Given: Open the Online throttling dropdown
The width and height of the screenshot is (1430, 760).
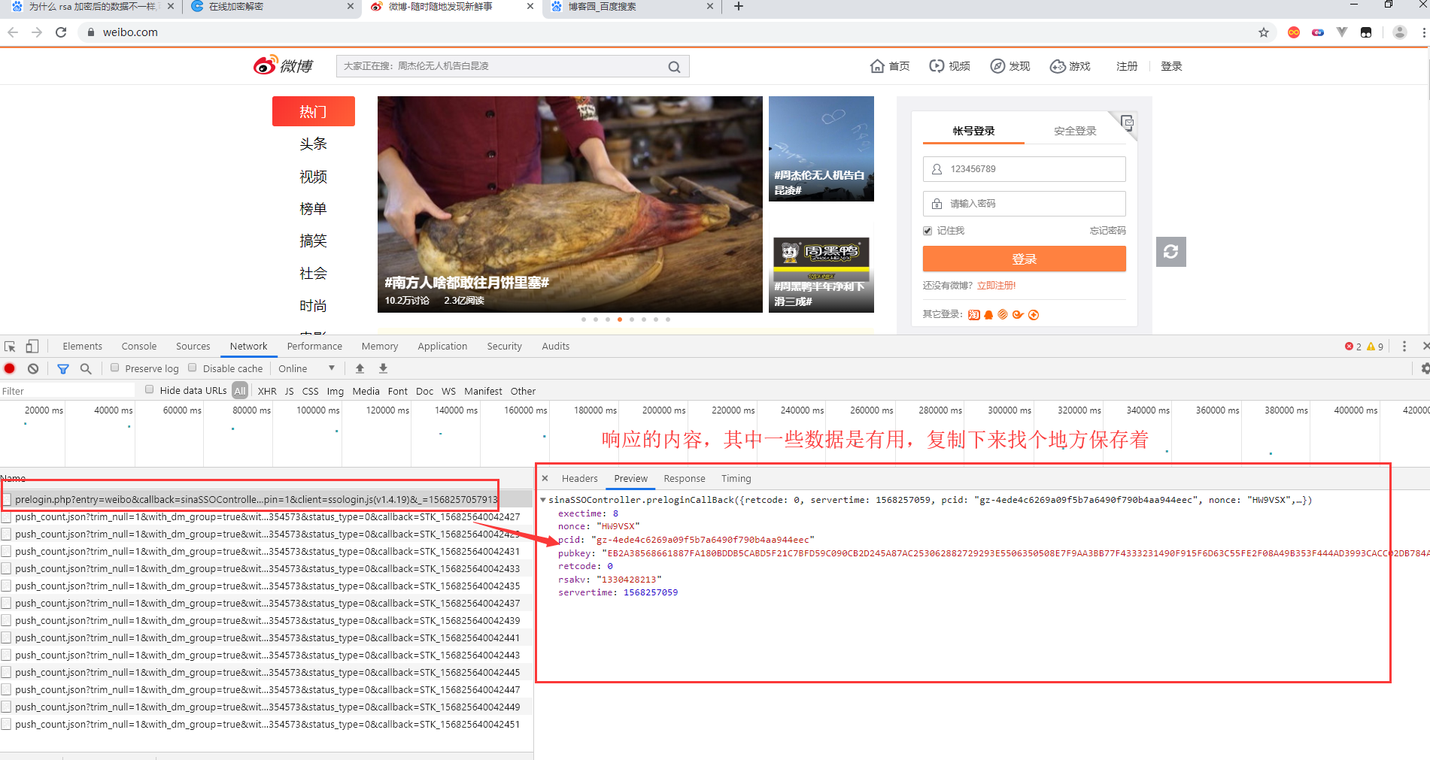Looking at the screenshot, I should click(x=306, y=368).
